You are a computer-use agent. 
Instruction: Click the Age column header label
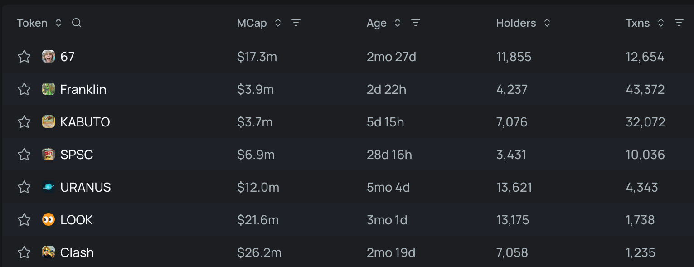376,23
